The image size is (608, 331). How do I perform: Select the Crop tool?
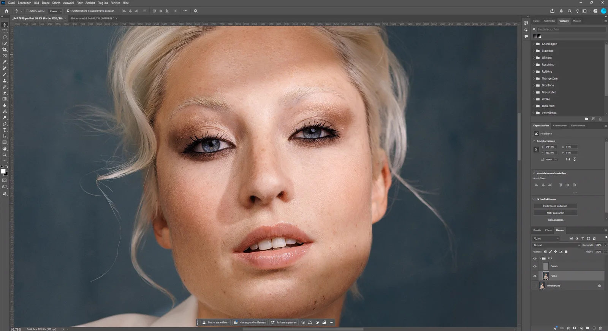[5, 49]
